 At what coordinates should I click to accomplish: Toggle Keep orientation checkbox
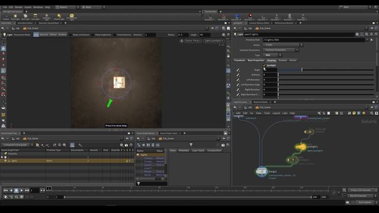[x=70, y=35]
